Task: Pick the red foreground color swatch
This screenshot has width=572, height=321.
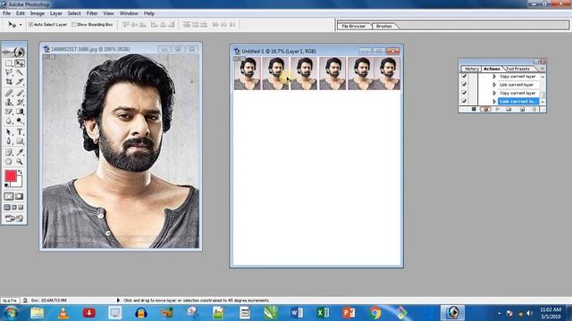Action: [11, 176]
